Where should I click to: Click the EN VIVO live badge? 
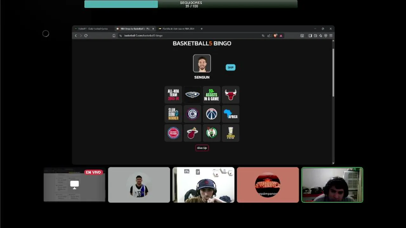coord(93,172)
